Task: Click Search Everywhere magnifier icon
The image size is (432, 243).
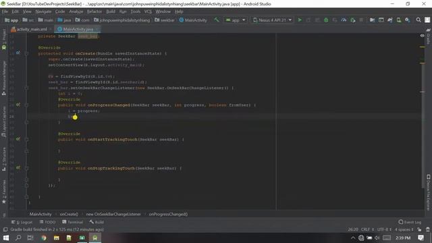Action: 418,20
